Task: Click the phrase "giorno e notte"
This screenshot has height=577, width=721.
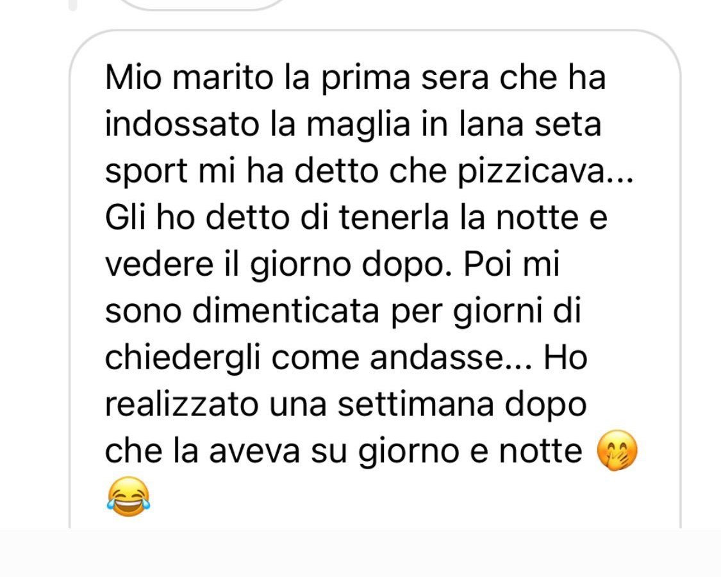Action: [x=470, y=452]
